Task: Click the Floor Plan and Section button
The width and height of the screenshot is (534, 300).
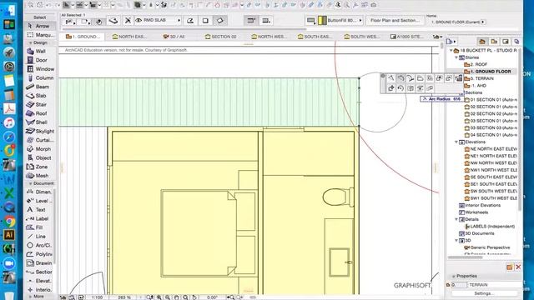Action: coord(395,20)
